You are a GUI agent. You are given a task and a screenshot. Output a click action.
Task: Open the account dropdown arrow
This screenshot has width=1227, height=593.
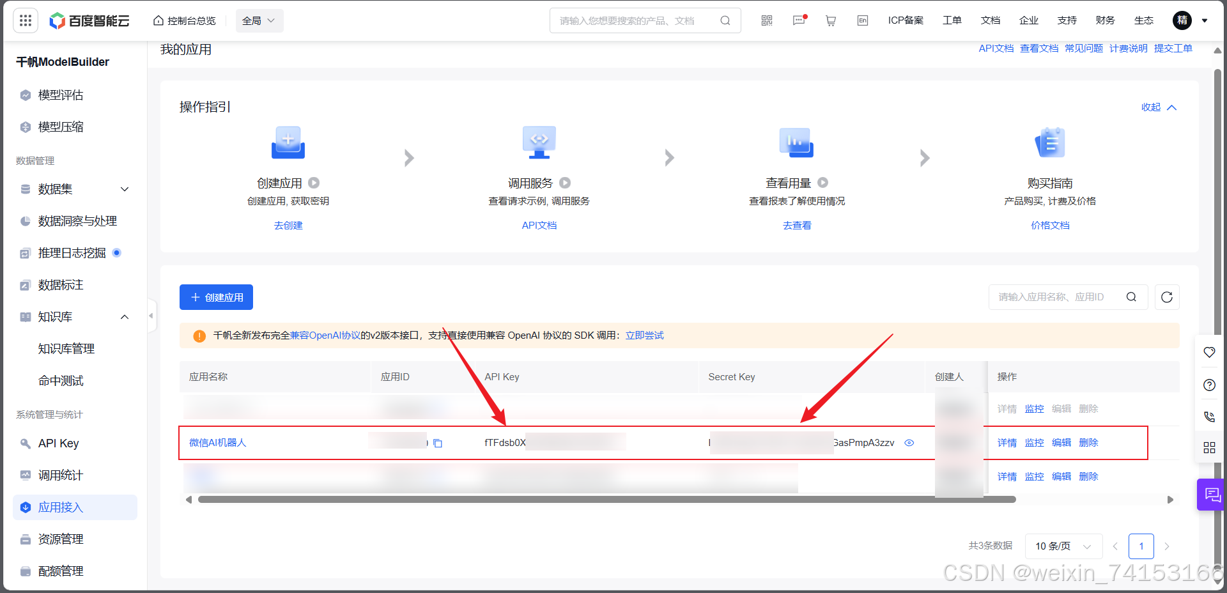tap(1205, 20)
